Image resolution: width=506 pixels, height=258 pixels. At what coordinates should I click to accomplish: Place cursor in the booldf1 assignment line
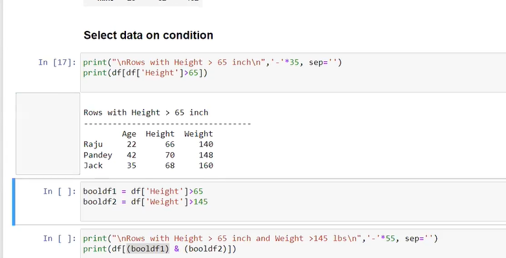pos(143,192)
